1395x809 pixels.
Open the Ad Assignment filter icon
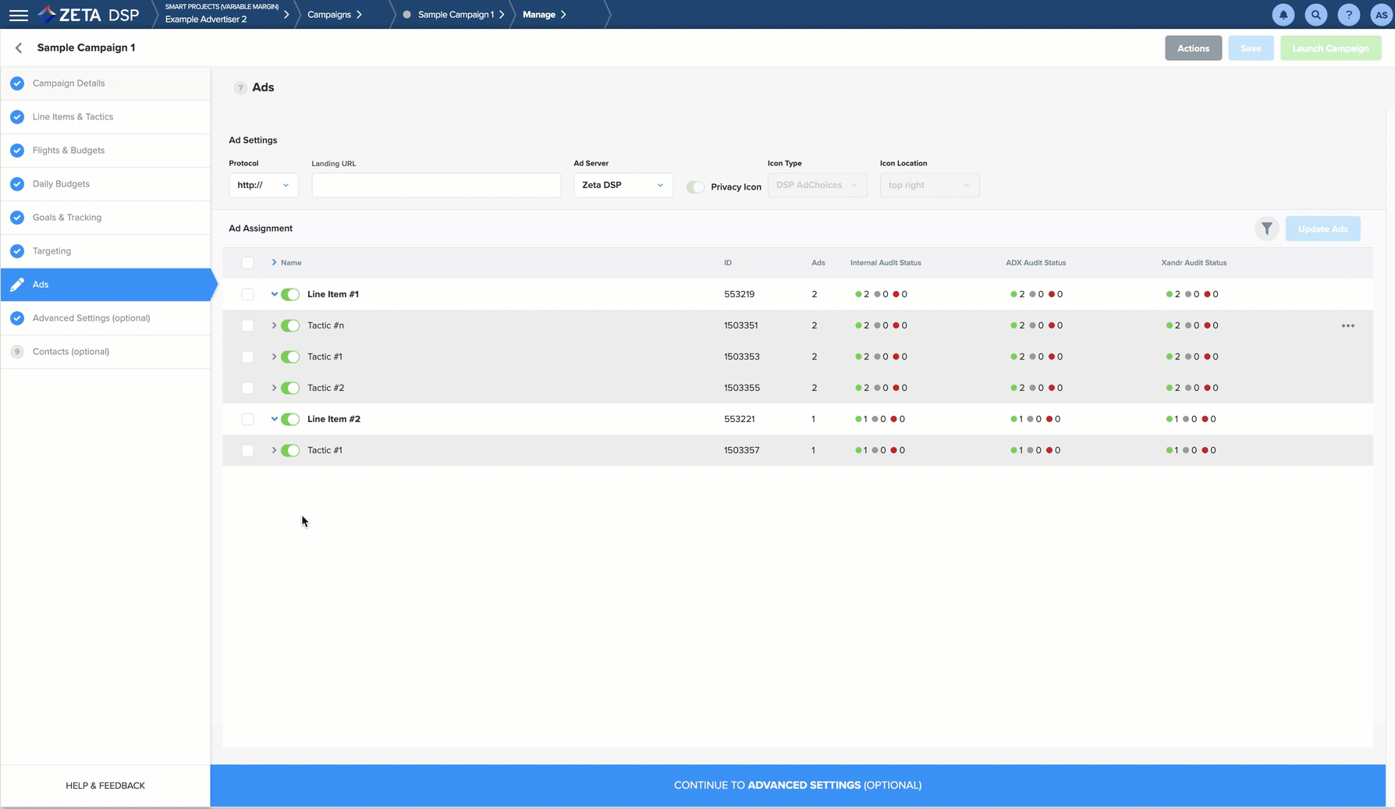pos(1266,229)
